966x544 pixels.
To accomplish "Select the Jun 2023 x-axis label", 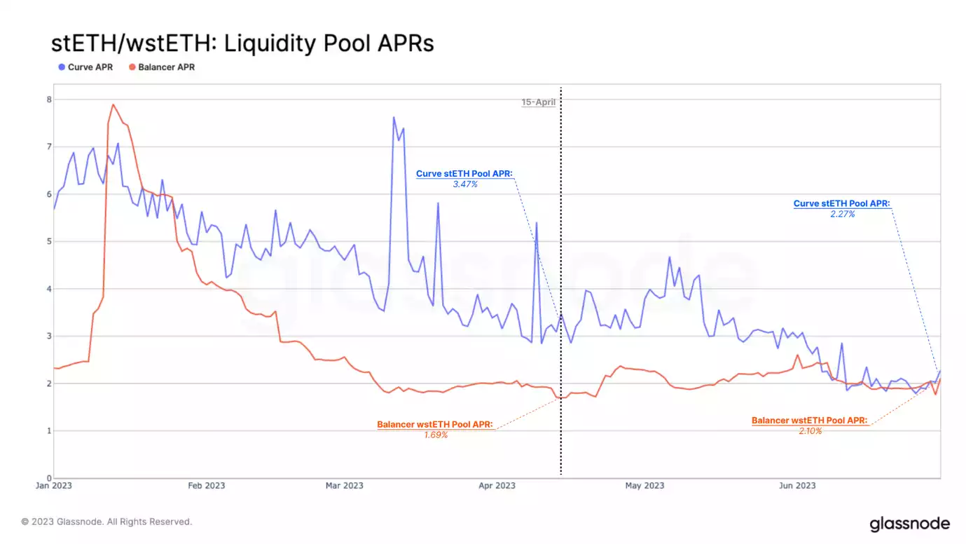I will click(796, 485).
